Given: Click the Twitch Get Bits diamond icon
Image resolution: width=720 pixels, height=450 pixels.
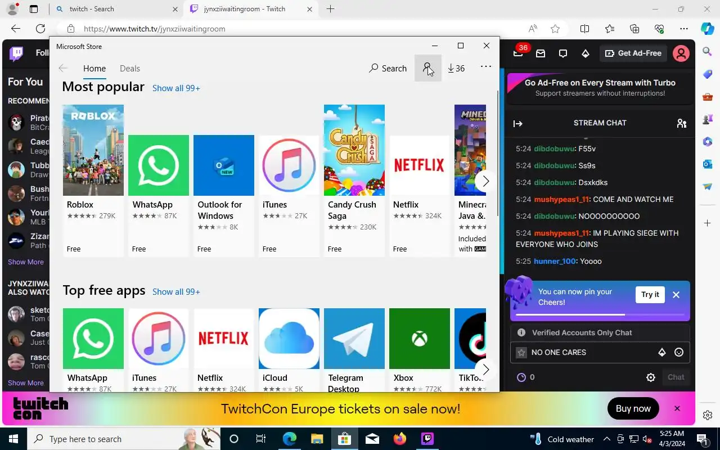Looking at the screenshot, I should click(x=586, y=53).
